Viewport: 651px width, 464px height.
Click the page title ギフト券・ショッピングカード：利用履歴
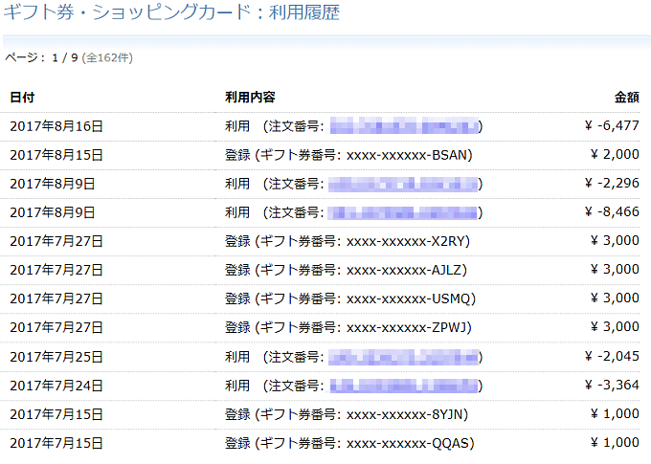pyautogui.click(x=171, y=12)
